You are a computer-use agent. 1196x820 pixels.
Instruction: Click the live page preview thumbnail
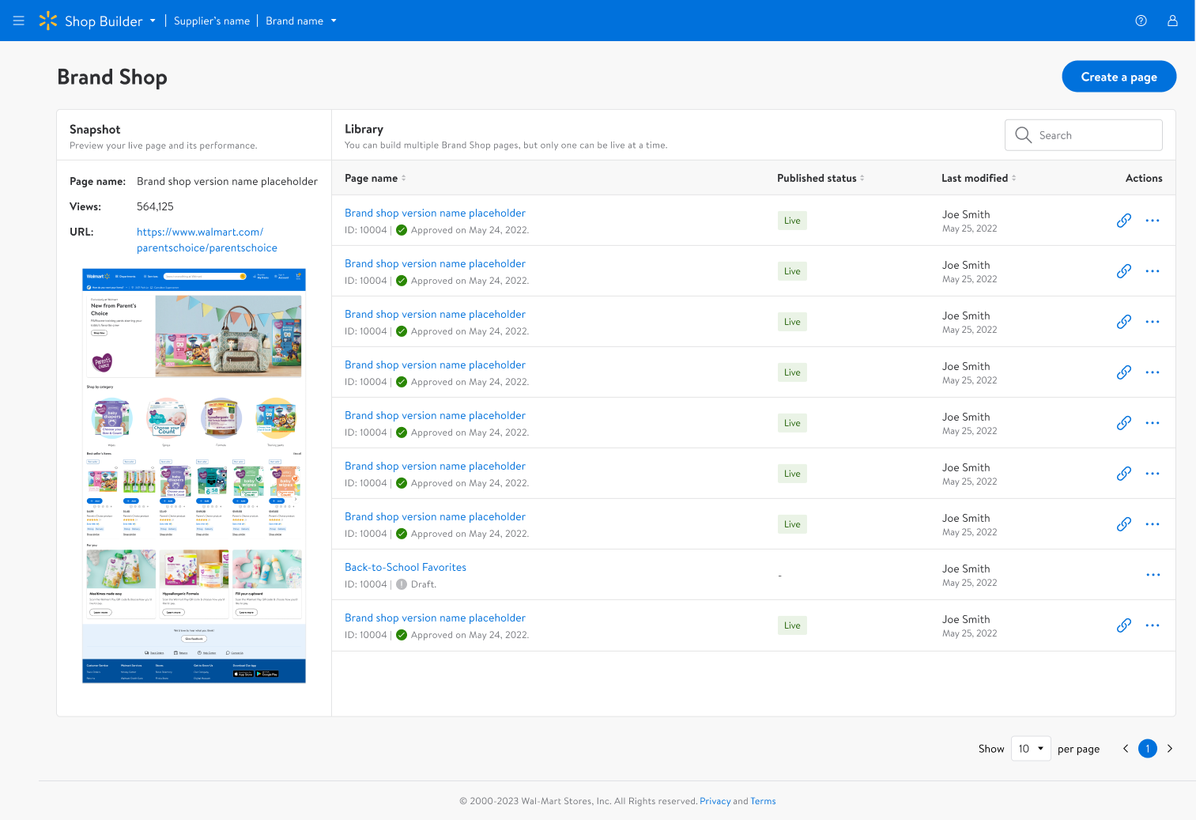tap(194, 475)
